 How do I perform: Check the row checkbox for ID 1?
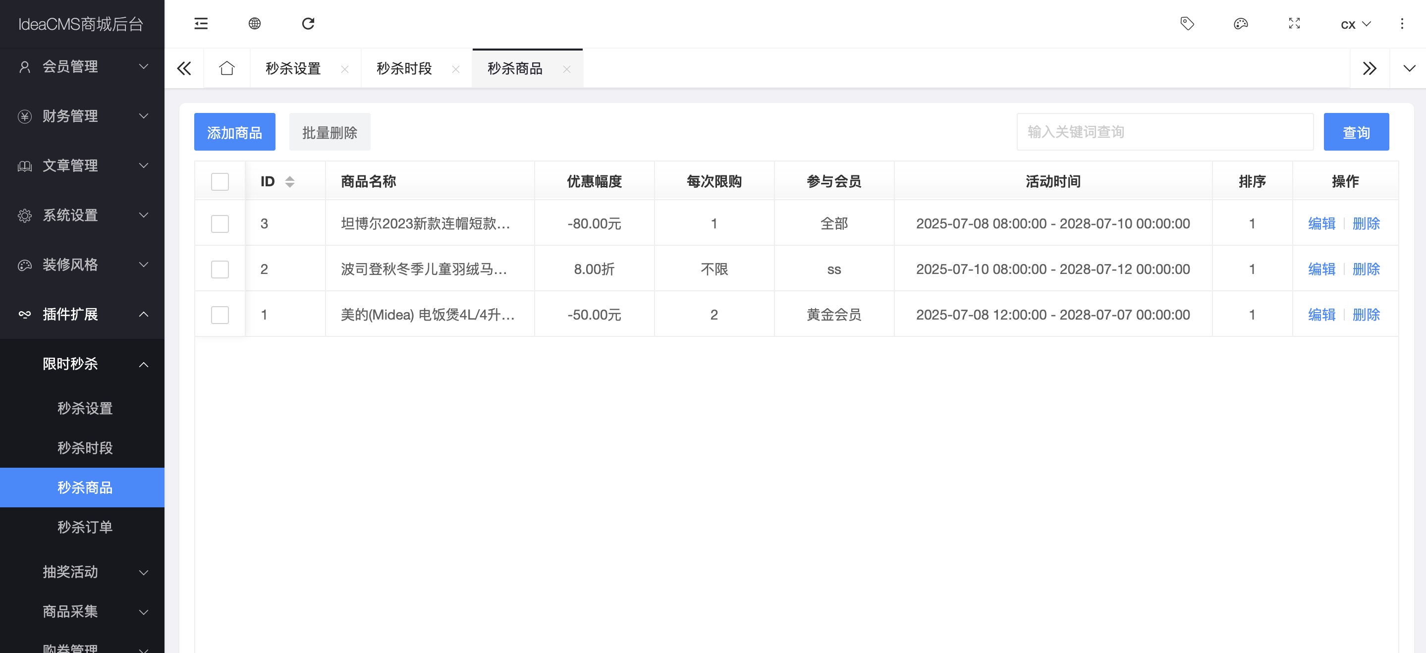click(220, 315)
